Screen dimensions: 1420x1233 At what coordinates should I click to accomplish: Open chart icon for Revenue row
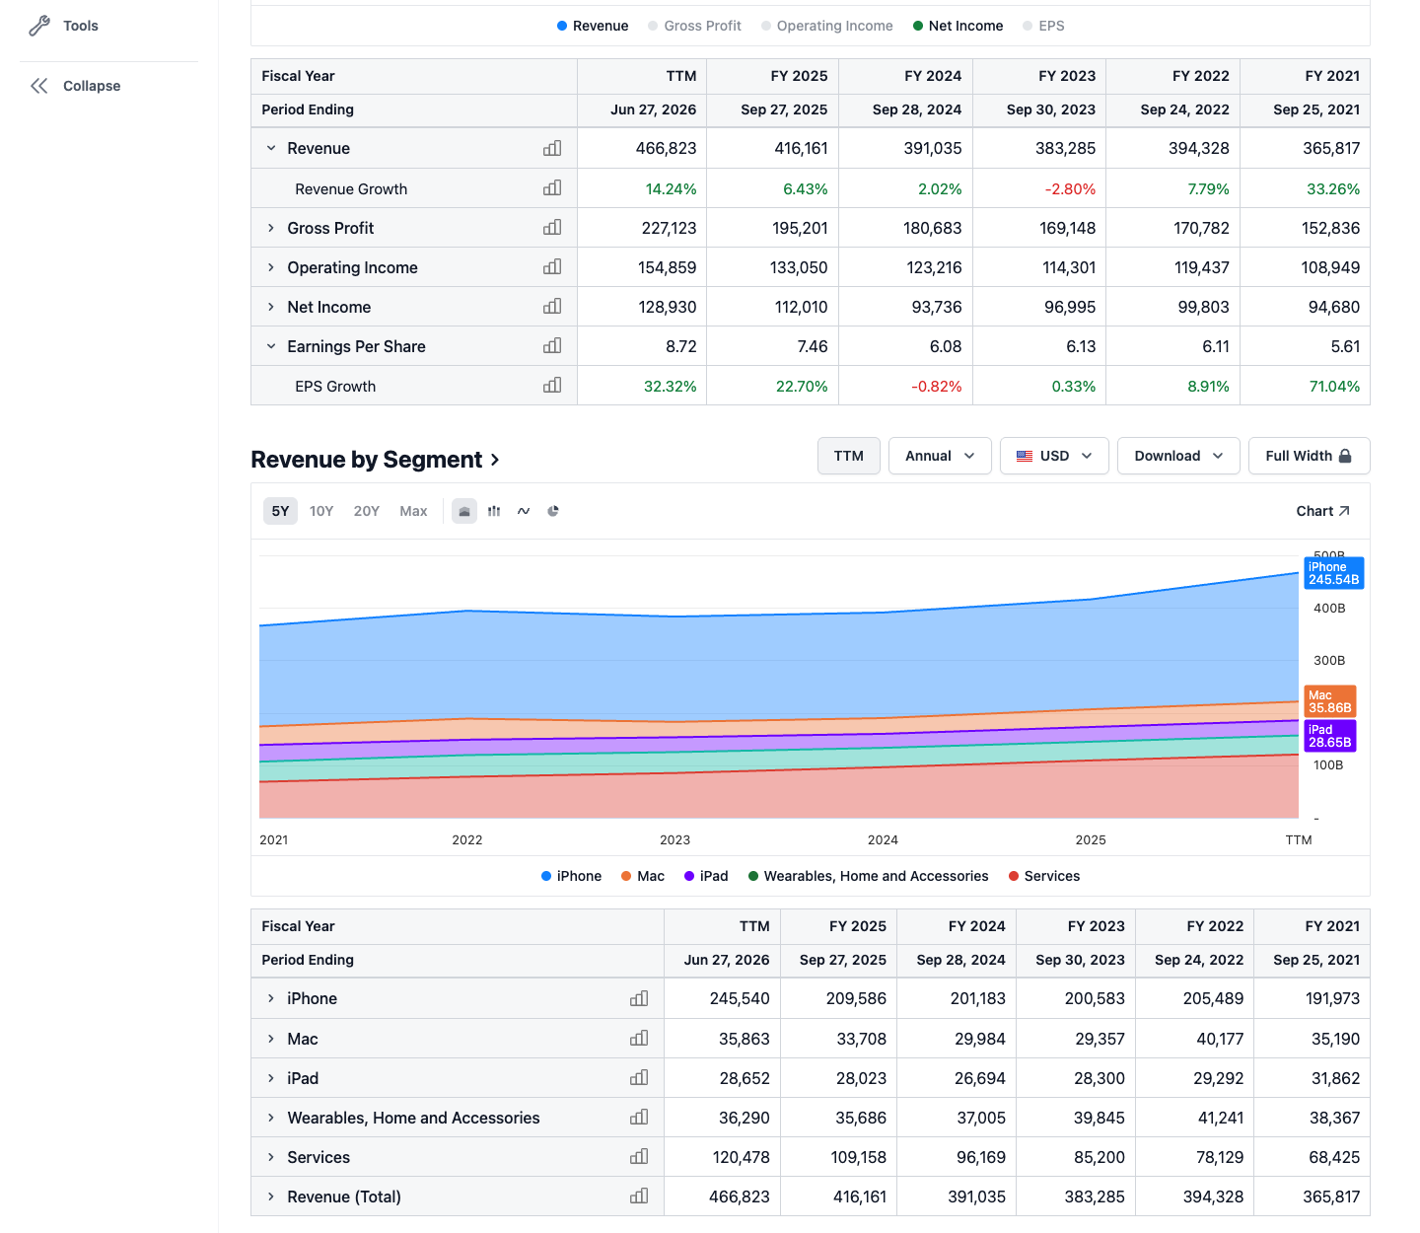[x=552, y=148]
